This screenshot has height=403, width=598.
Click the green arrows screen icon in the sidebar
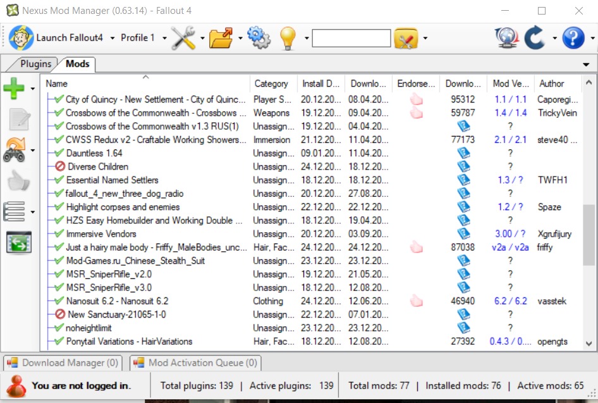pyautogui.click(x=19, y=242)
